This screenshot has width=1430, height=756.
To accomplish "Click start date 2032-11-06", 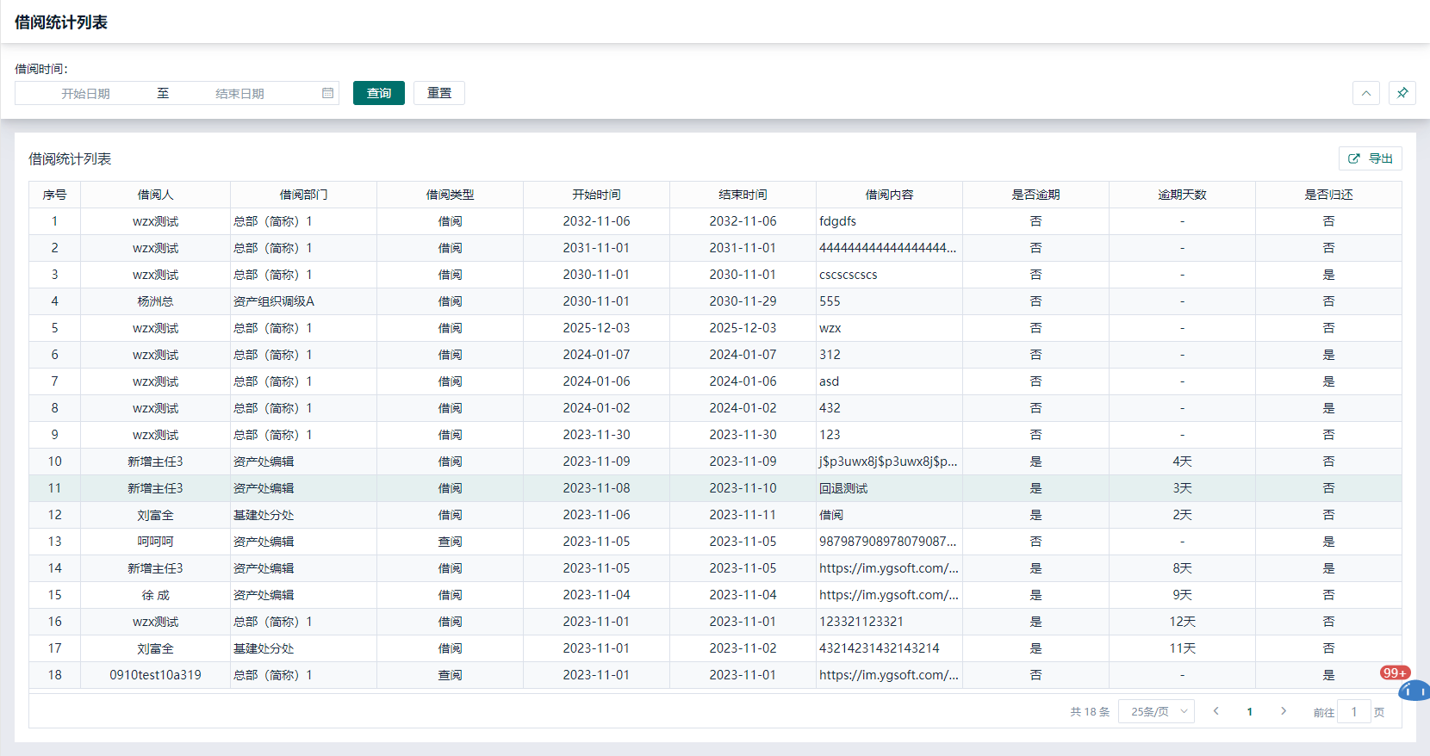I will pyautogui.click(x=596, y=221).
